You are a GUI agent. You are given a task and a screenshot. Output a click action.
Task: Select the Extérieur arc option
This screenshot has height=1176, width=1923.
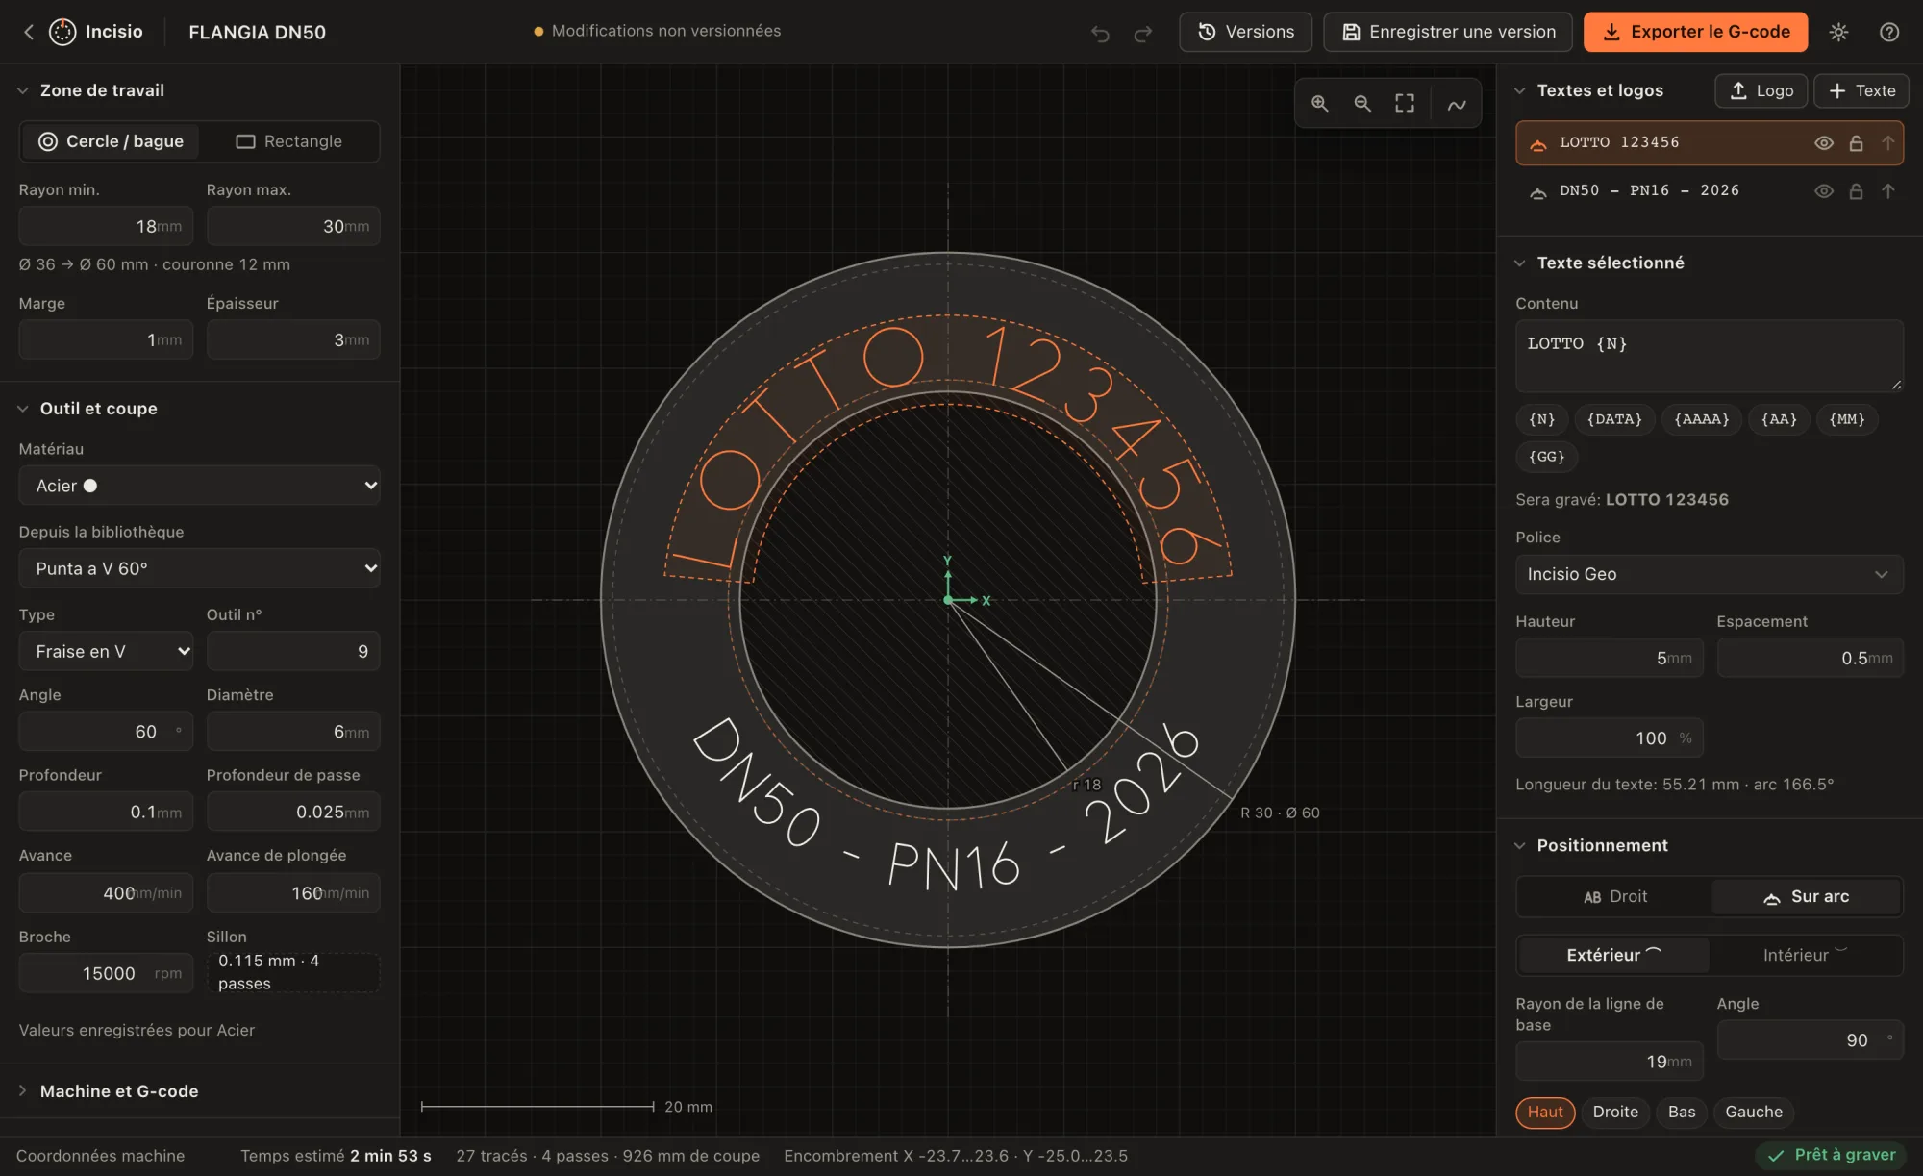point(1613,955)
